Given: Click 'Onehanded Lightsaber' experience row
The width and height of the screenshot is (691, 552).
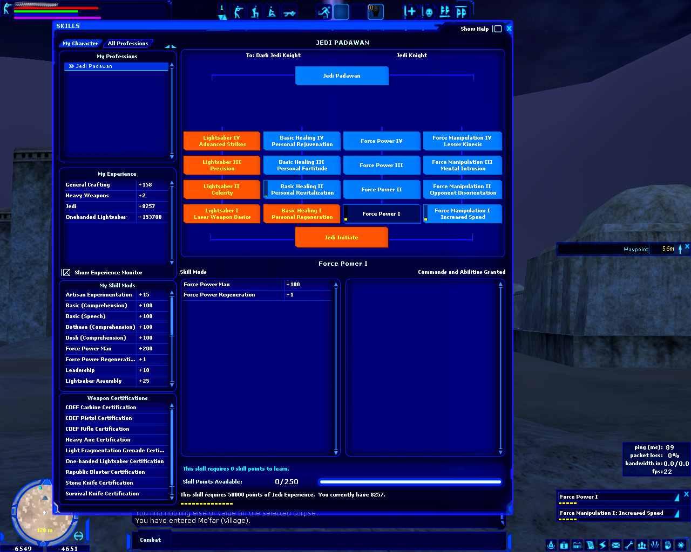Looking at the screenshot, I should point(116,217).
